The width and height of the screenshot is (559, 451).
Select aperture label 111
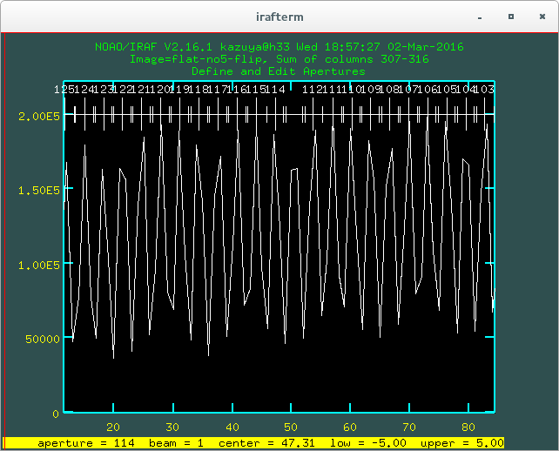(332, 89)
